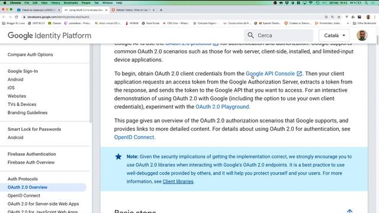Open OpenID Connect in the sidebar

coord(24,196)
